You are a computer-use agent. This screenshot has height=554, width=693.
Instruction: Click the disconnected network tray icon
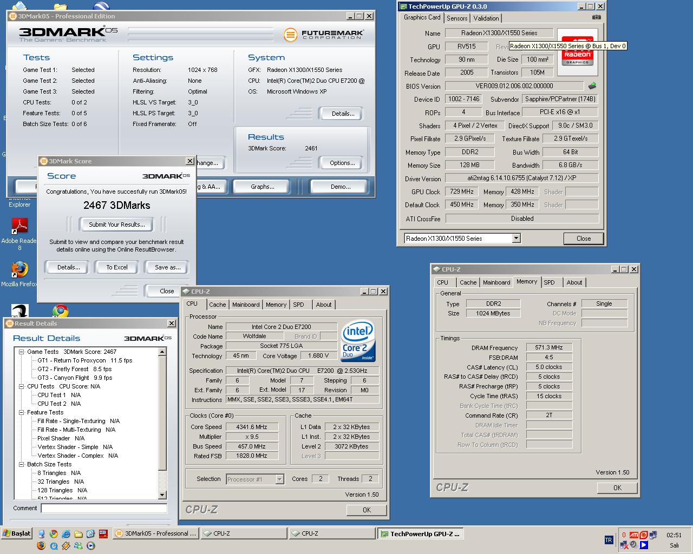pyautogui.click(x=624, y=545)
